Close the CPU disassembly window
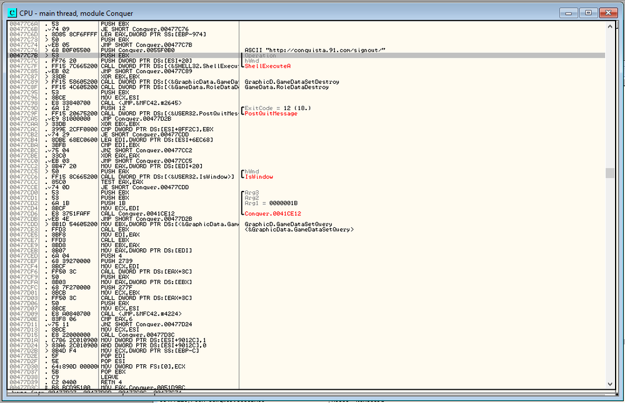 pyautogui.click(x=607, y=12)
